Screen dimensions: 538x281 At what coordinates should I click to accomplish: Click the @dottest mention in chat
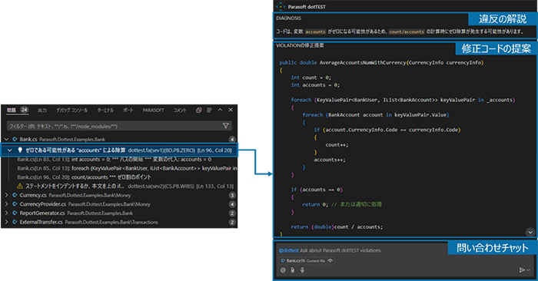pyautogui.click(x=288, y=250)
